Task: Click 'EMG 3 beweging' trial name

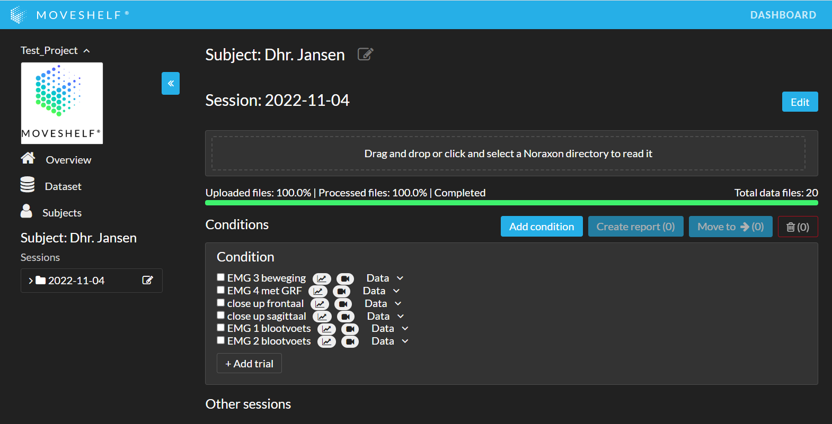Action: pyautogui.click(x=267, y=278)
